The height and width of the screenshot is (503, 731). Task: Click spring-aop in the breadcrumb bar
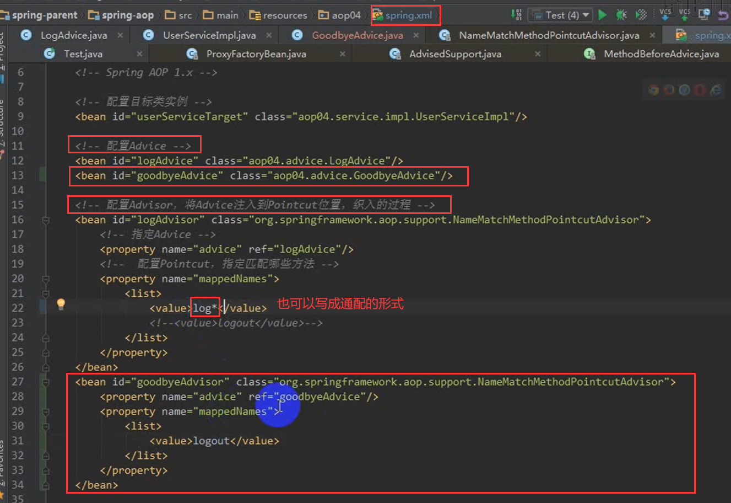(x=127, y=15)
